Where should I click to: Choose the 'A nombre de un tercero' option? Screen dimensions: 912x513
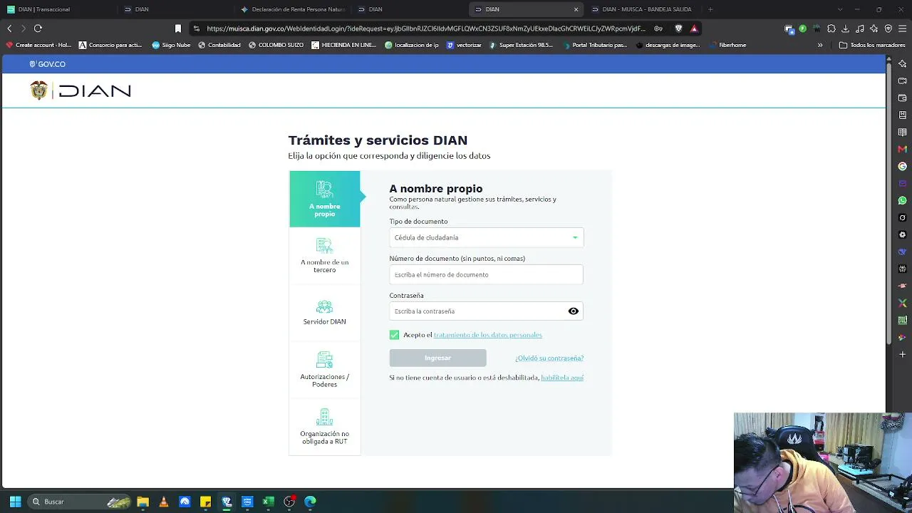point(324,256)
